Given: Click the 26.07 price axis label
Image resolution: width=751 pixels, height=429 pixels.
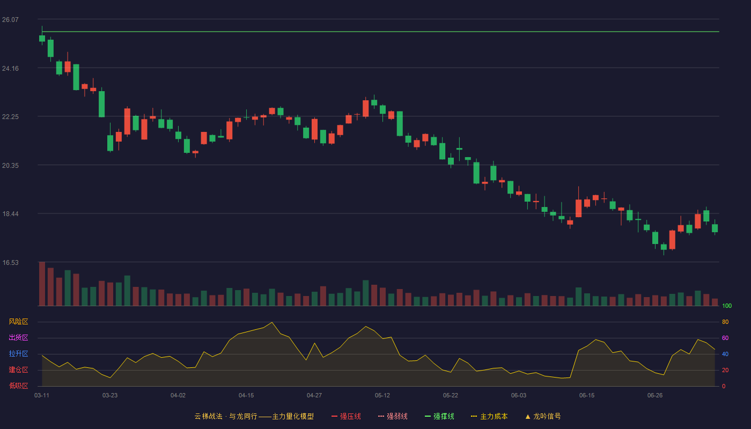Looking at the screenshot, I should 10,20.
